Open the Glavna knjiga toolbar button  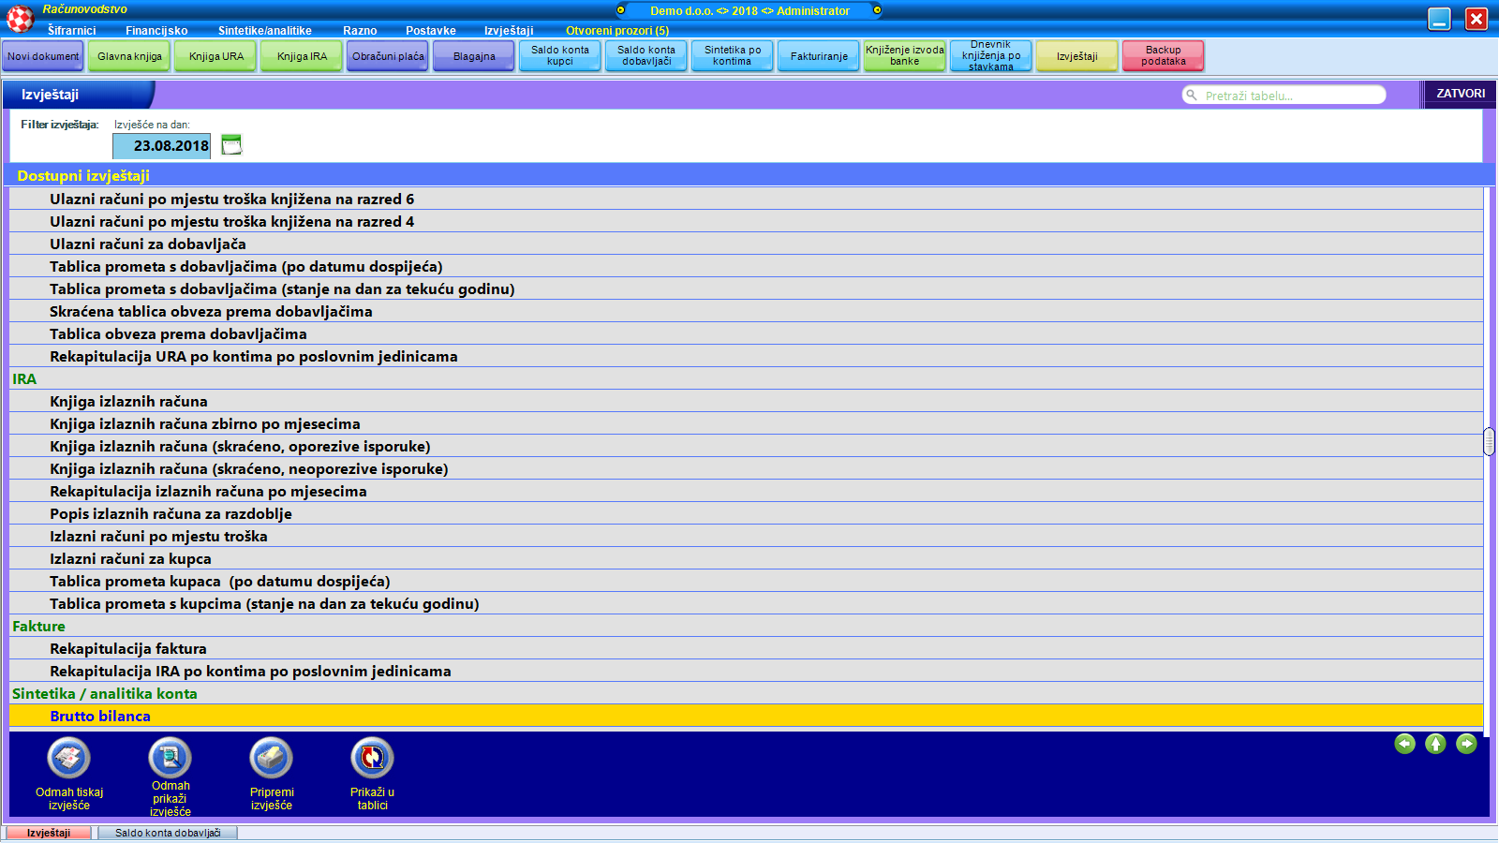[x=129, y=56]
